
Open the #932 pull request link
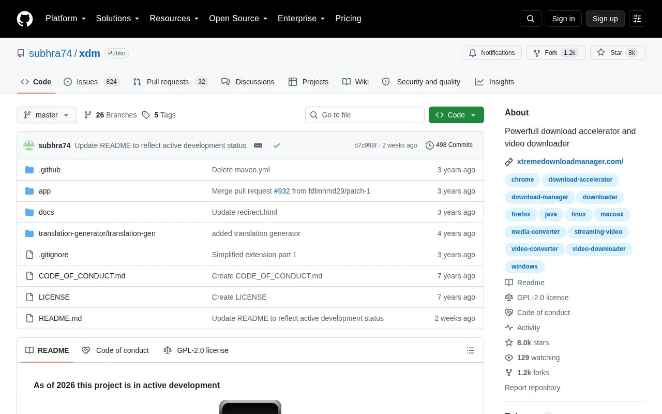282,191
